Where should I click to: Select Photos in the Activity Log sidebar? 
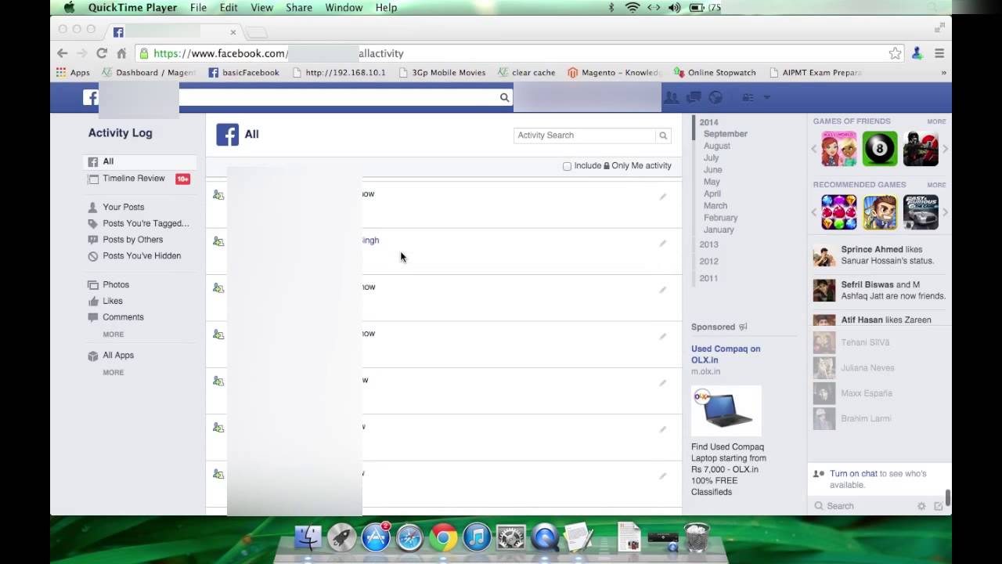point(116,285)
